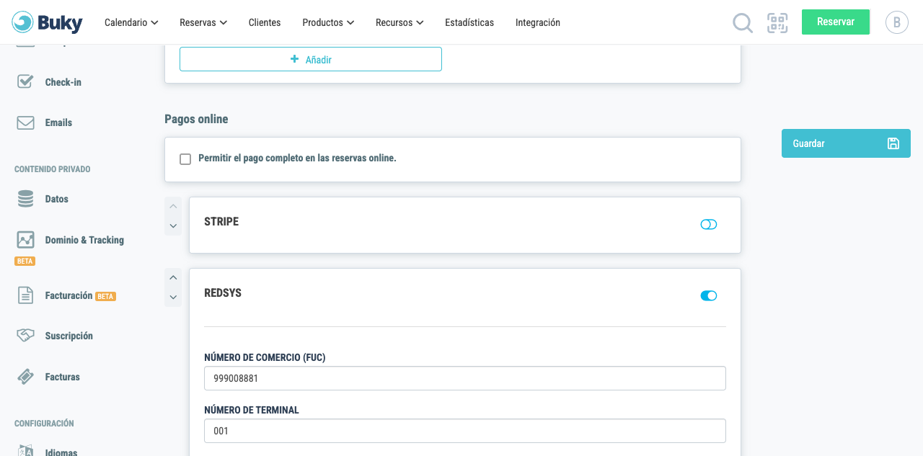
Task: Open Suscripción sidebar link
Action: (69, 336)
